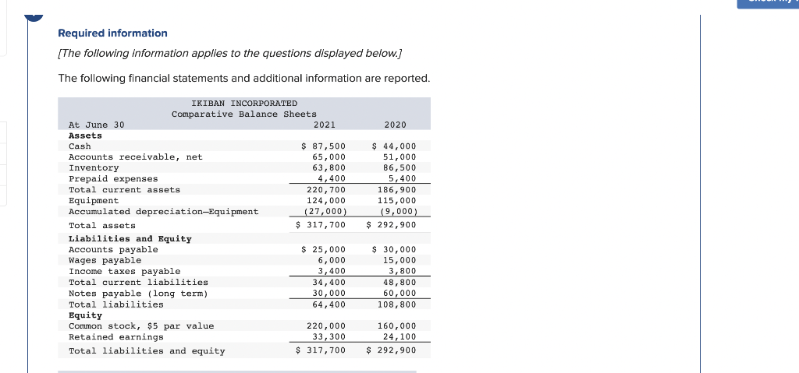
Task: Click the bold 'Assets' section label
Action: (85, 135)
